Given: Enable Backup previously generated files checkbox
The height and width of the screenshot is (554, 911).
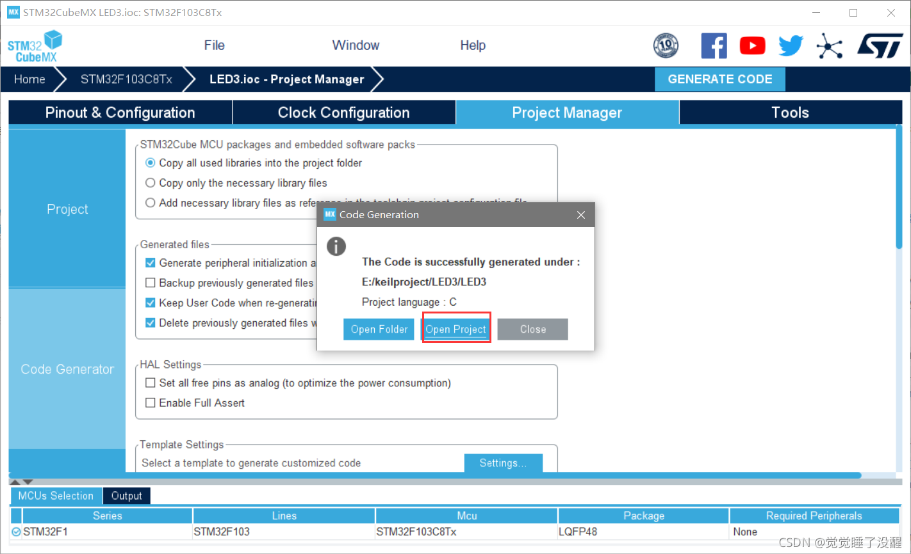Looking at the screenshot, I should pyautogui.click(x=151, y=283).
